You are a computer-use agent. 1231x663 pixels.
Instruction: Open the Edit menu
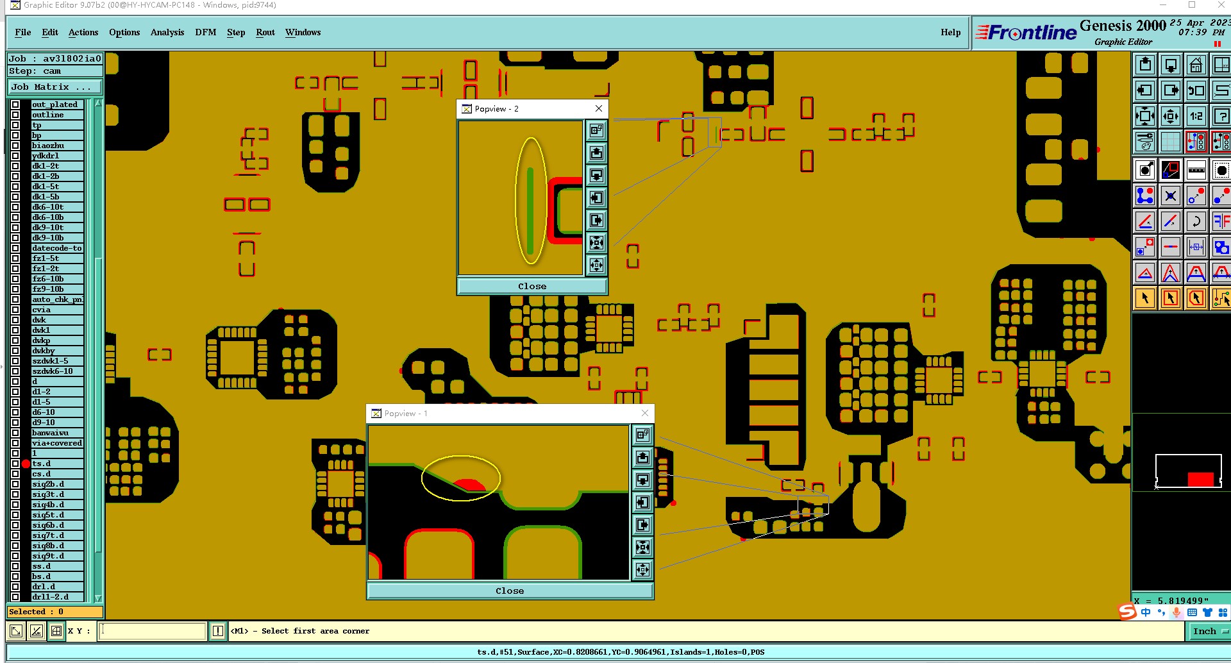pos(50,32)
